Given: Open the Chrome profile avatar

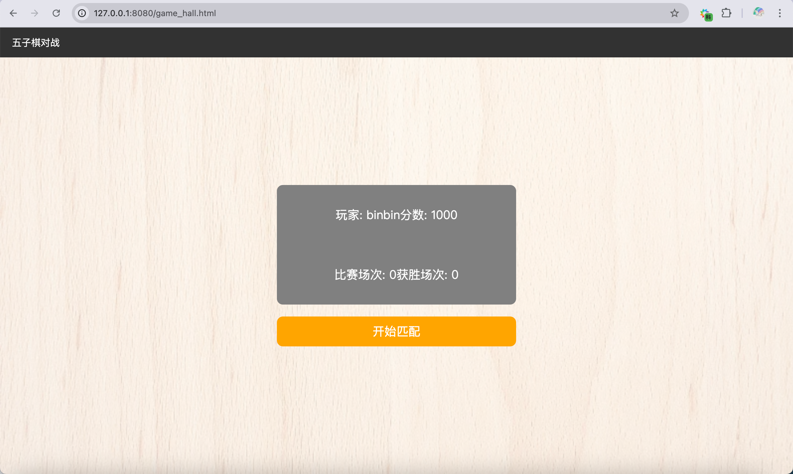Looking at the screenshot, I should point(759,13).
